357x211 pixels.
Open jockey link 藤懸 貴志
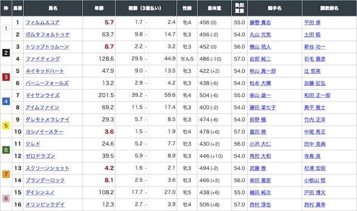(260, 22)
